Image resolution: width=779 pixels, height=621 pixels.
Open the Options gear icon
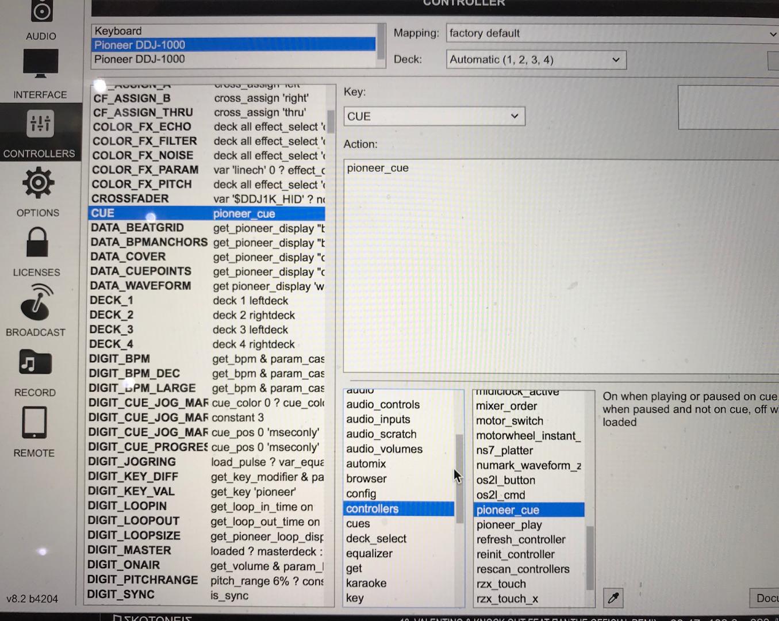38,183
